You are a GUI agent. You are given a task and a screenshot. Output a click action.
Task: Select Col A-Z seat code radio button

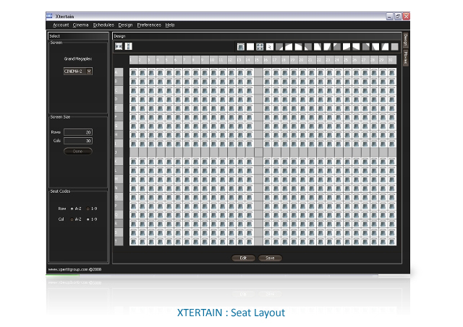pos(72,219)
